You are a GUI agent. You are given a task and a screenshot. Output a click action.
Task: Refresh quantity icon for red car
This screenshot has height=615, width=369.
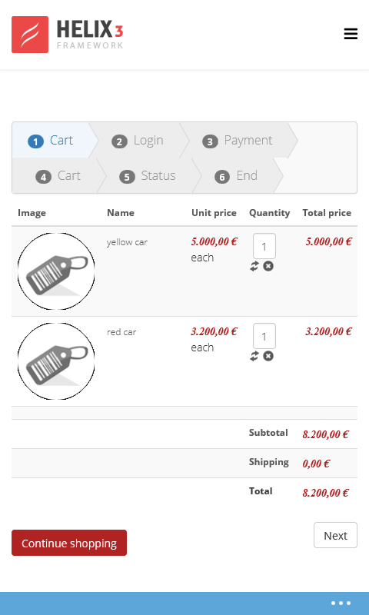tap(254, 356)
